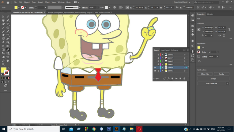Select the Hand tool
Viewport: 234px width, 132px height.
coord(8,61)
